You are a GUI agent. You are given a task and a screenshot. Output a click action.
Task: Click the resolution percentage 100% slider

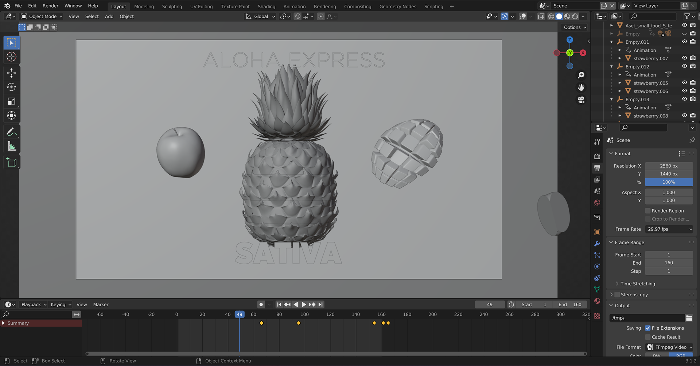click(669, 182)
